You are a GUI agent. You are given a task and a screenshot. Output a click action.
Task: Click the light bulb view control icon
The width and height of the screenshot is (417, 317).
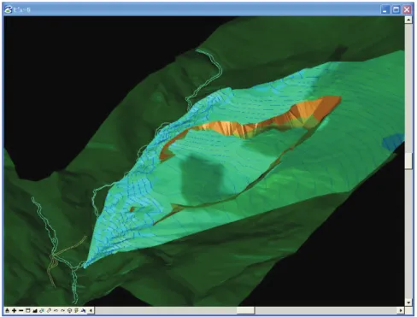(x=69, y=310)
